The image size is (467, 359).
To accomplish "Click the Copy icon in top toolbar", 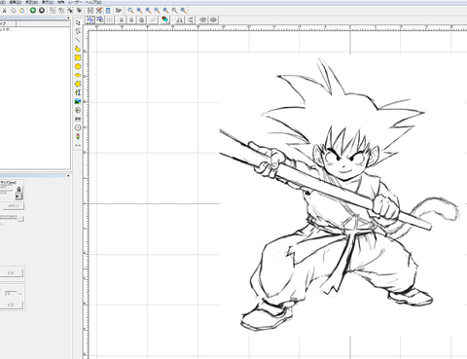I will click(14, 11).
